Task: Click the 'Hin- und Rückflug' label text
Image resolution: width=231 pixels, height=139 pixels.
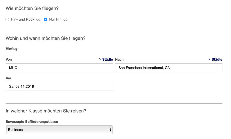Action: pyautogui.click(x=26, y=20)
